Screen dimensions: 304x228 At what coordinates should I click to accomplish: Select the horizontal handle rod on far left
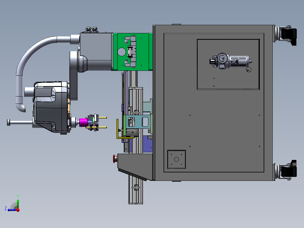pyautogui.click(x=21, y=123)
